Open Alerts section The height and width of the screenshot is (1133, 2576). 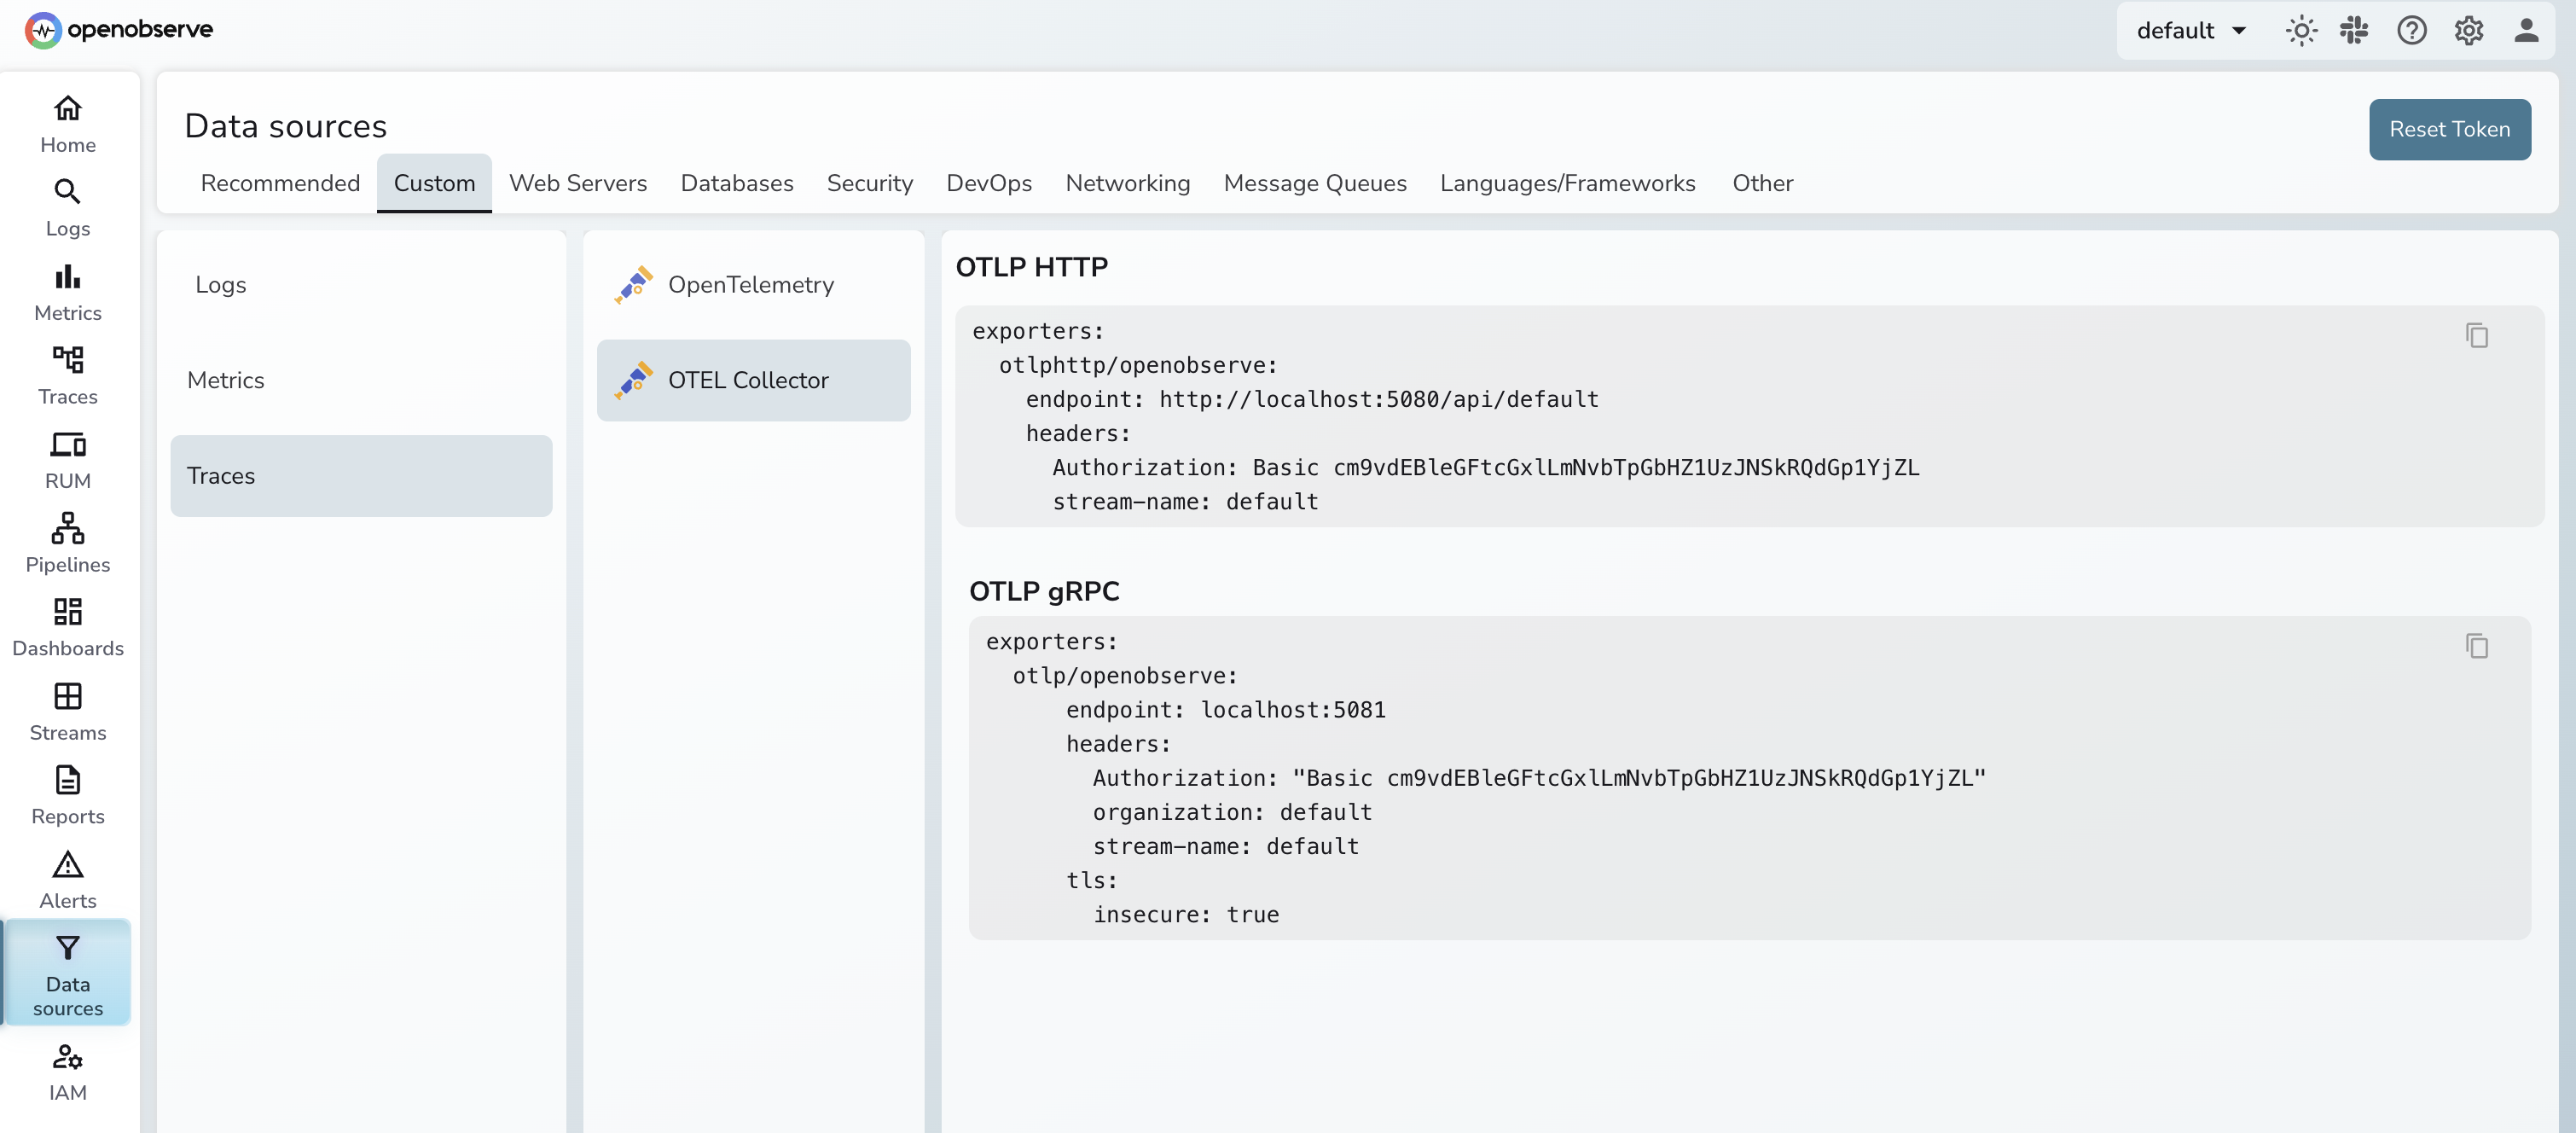coord(68,880)
